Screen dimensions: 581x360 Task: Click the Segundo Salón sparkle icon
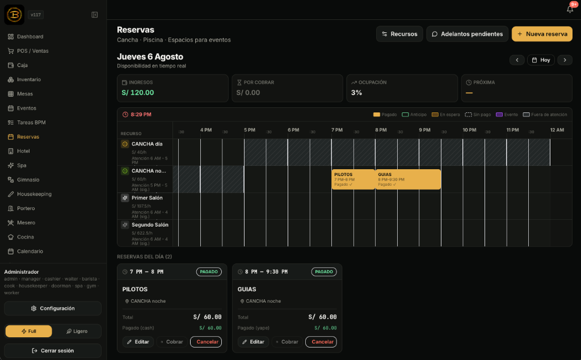pyautogui.click(x=125, y=225)
